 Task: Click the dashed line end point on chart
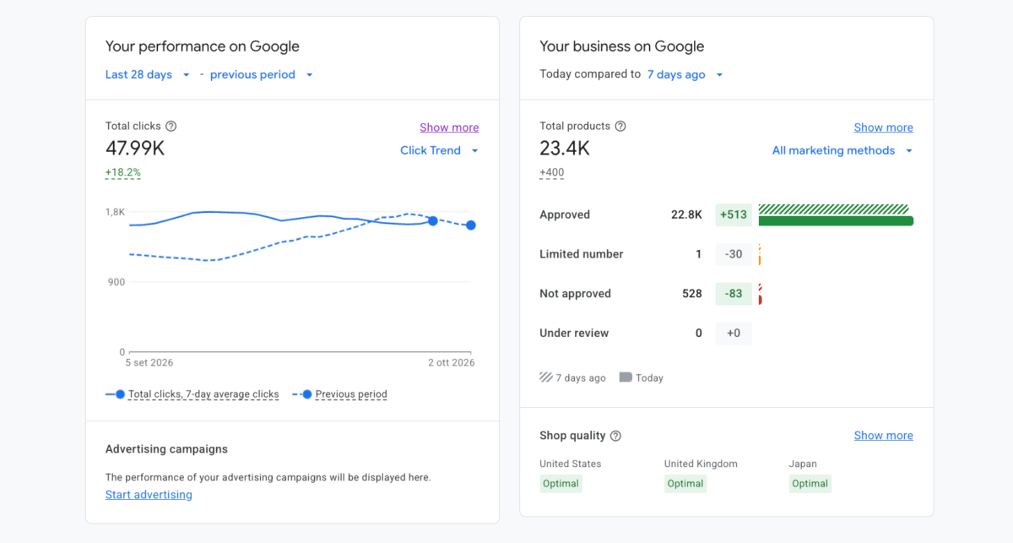coord(471,225)
